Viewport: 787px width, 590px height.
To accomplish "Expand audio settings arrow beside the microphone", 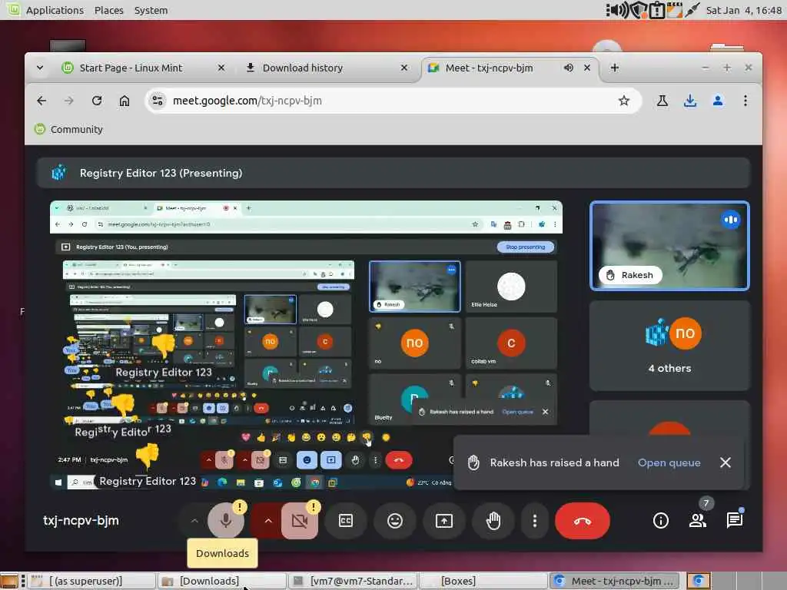I will (194, 521).
